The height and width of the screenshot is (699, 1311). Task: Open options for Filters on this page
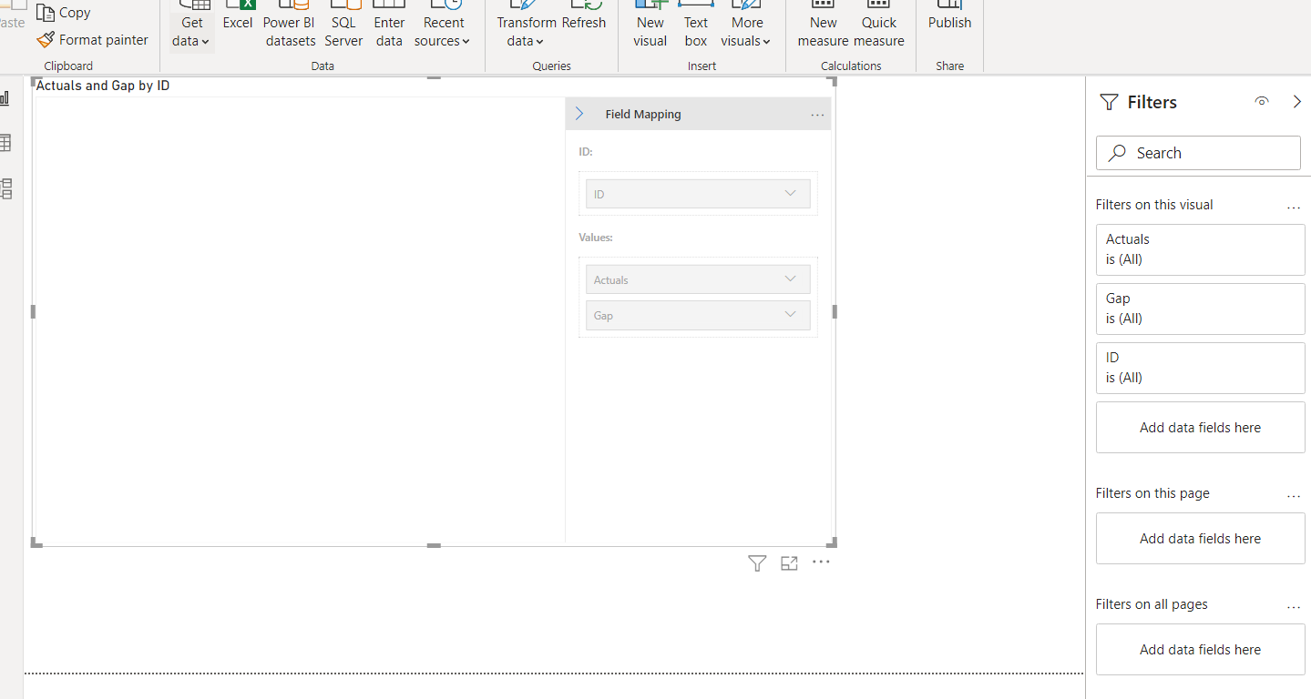coord(1294,496)
